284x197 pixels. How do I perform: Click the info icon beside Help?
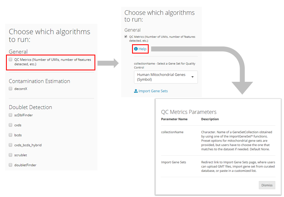136,49
